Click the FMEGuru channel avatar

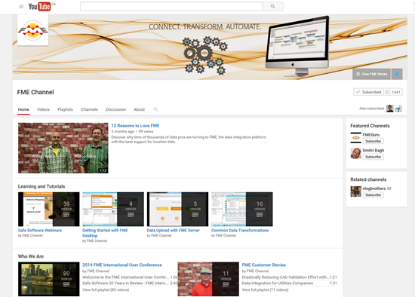tap(355, 138)
